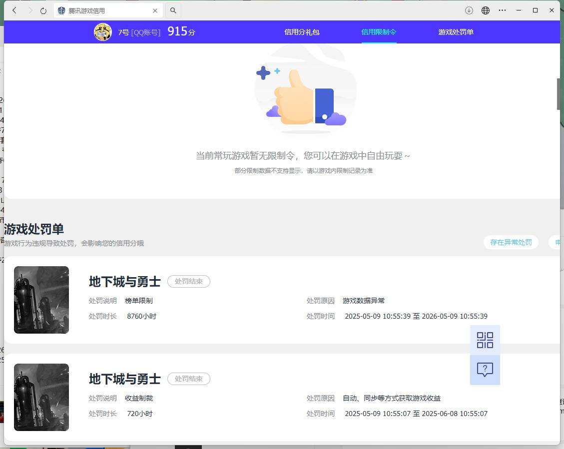Click the 720小时 duration value
564x449 pixels.
140,414
